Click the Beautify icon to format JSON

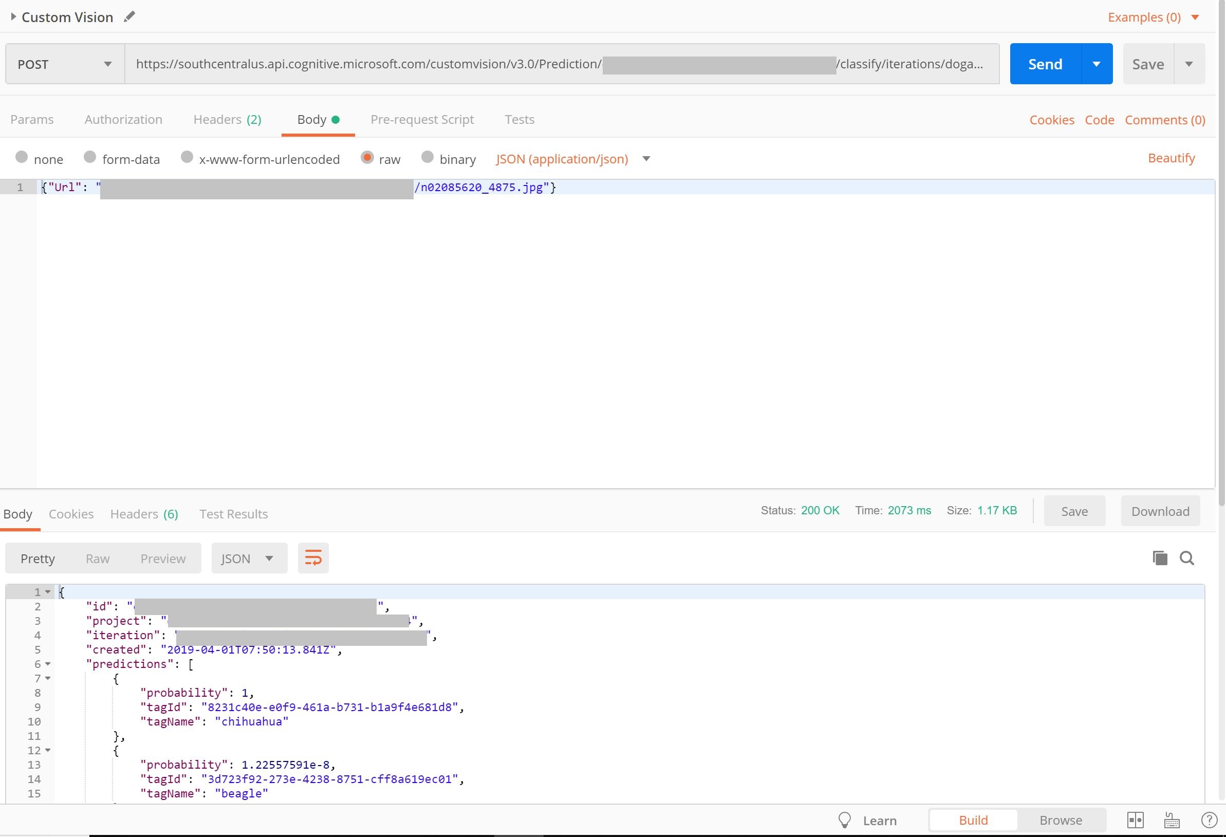pos(1172,158)
